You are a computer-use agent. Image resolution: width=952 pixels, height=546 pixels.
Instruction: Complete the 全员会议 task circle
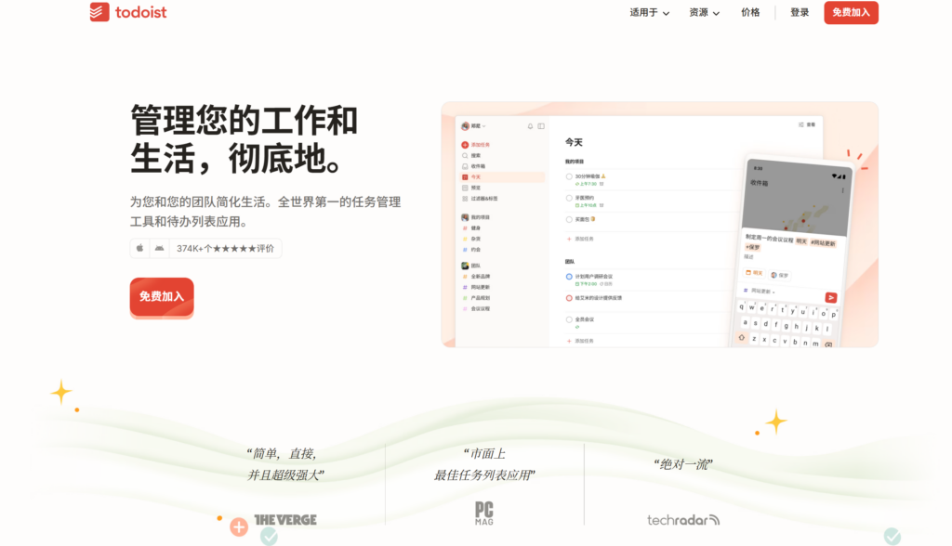(x=568, y=319)
